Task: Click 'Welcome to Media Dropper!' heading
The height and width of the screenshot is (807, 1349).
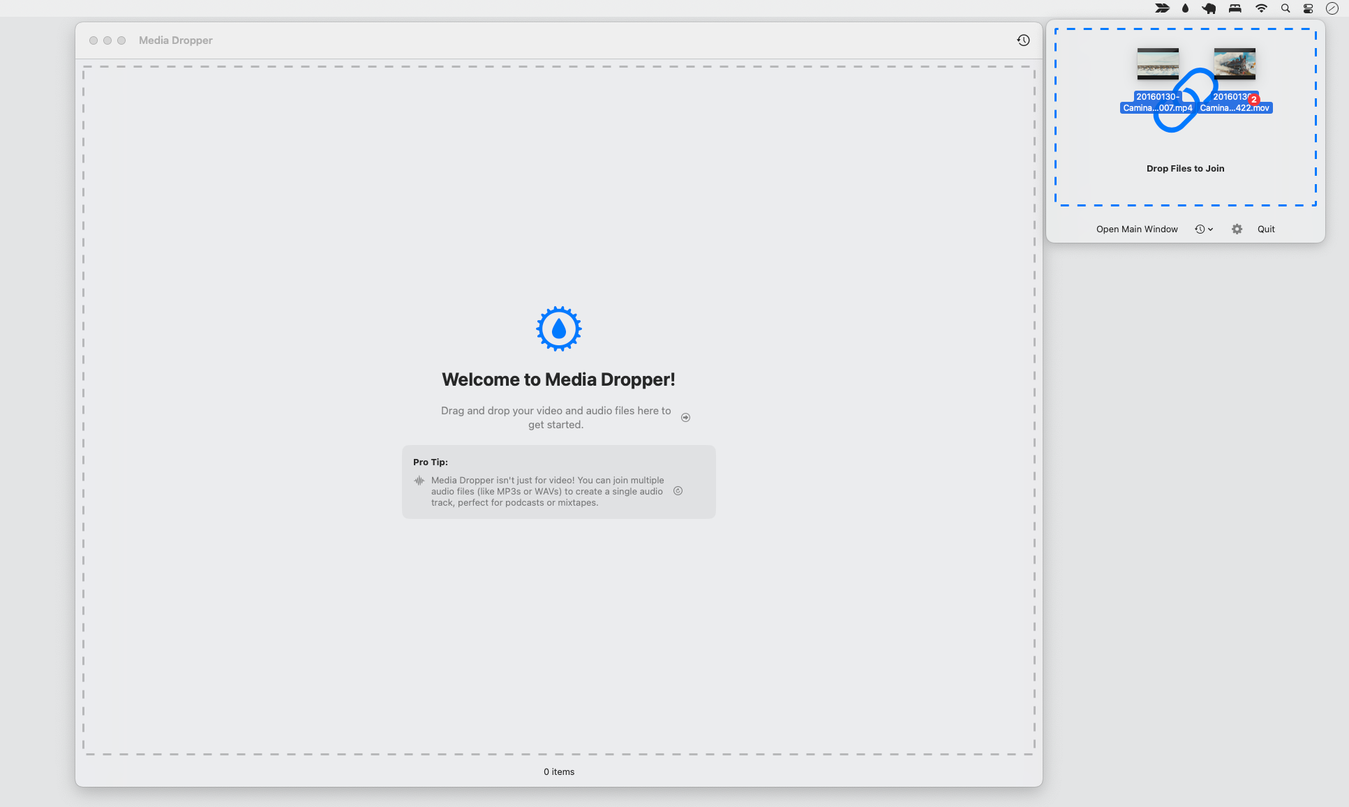Action: (x=558, y=379)
